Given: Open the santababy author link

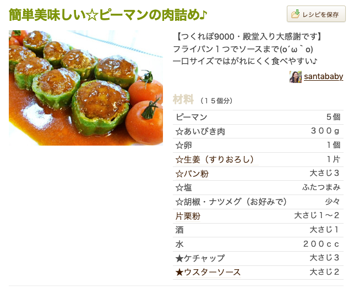Looking at the screenshot, I should coord(323,77).
